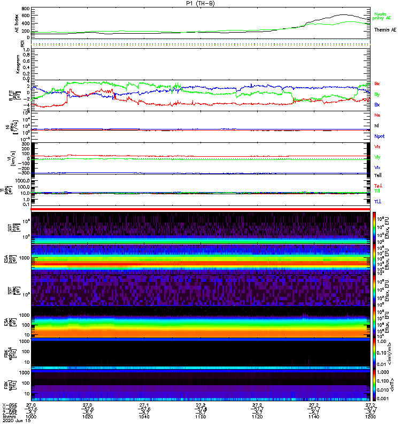Select the red Te perpendicular legend label
The width and height of the screenshot is (401, 428).
(378, 186)
